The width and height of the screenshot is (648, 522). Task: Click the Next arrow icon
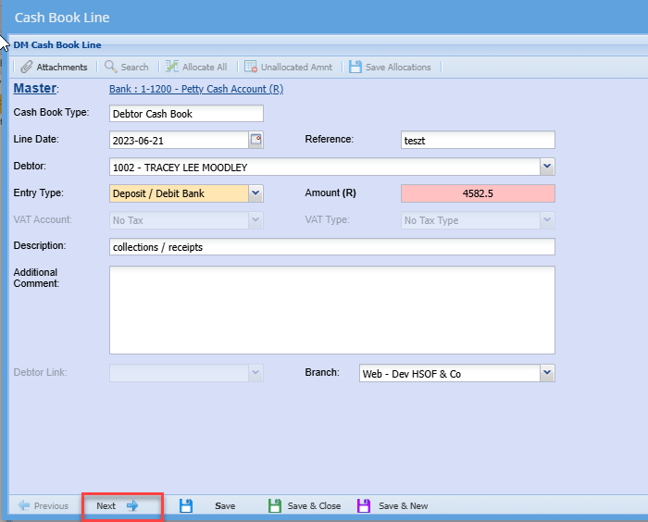(x=132, y=506)
